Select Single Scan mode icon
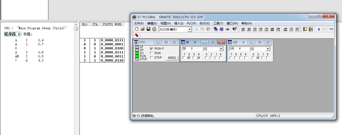The height and width of the screenshot is (135, 342). pyautogui.click(x=305, y=29)
